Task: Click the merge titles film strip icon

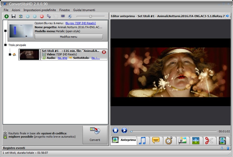Action: 21,16
